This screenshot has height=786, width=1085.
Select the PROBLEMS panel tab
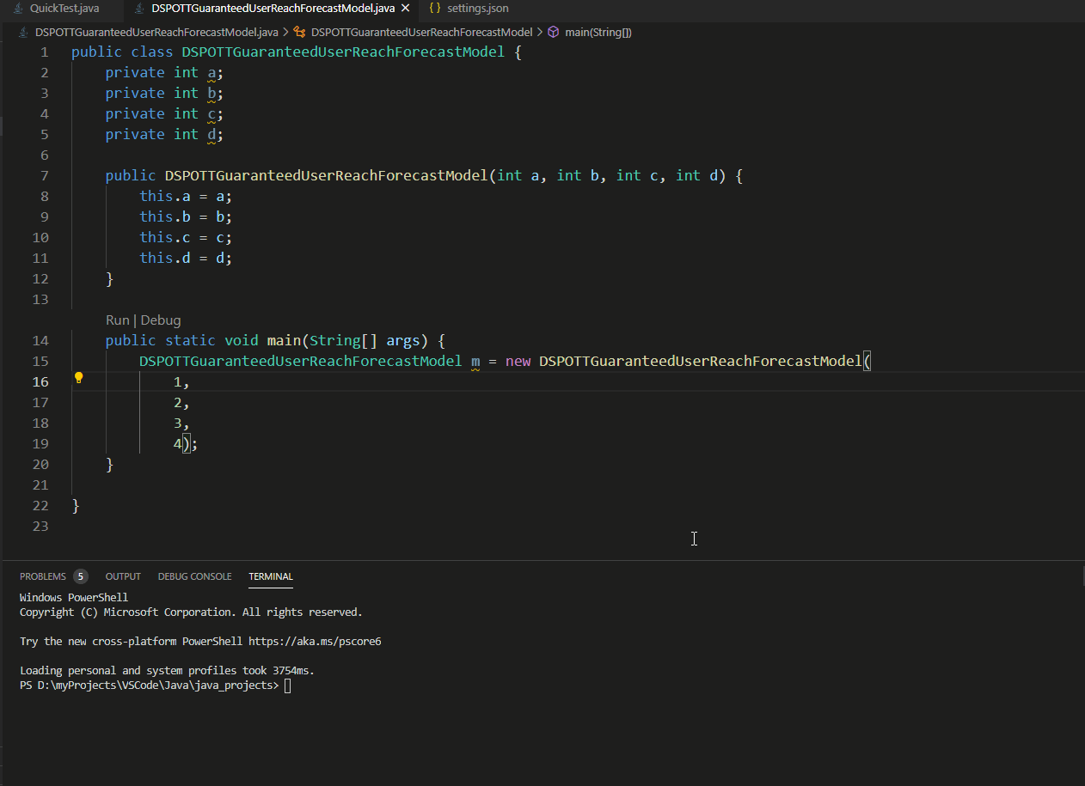click(x=45, y=576)
